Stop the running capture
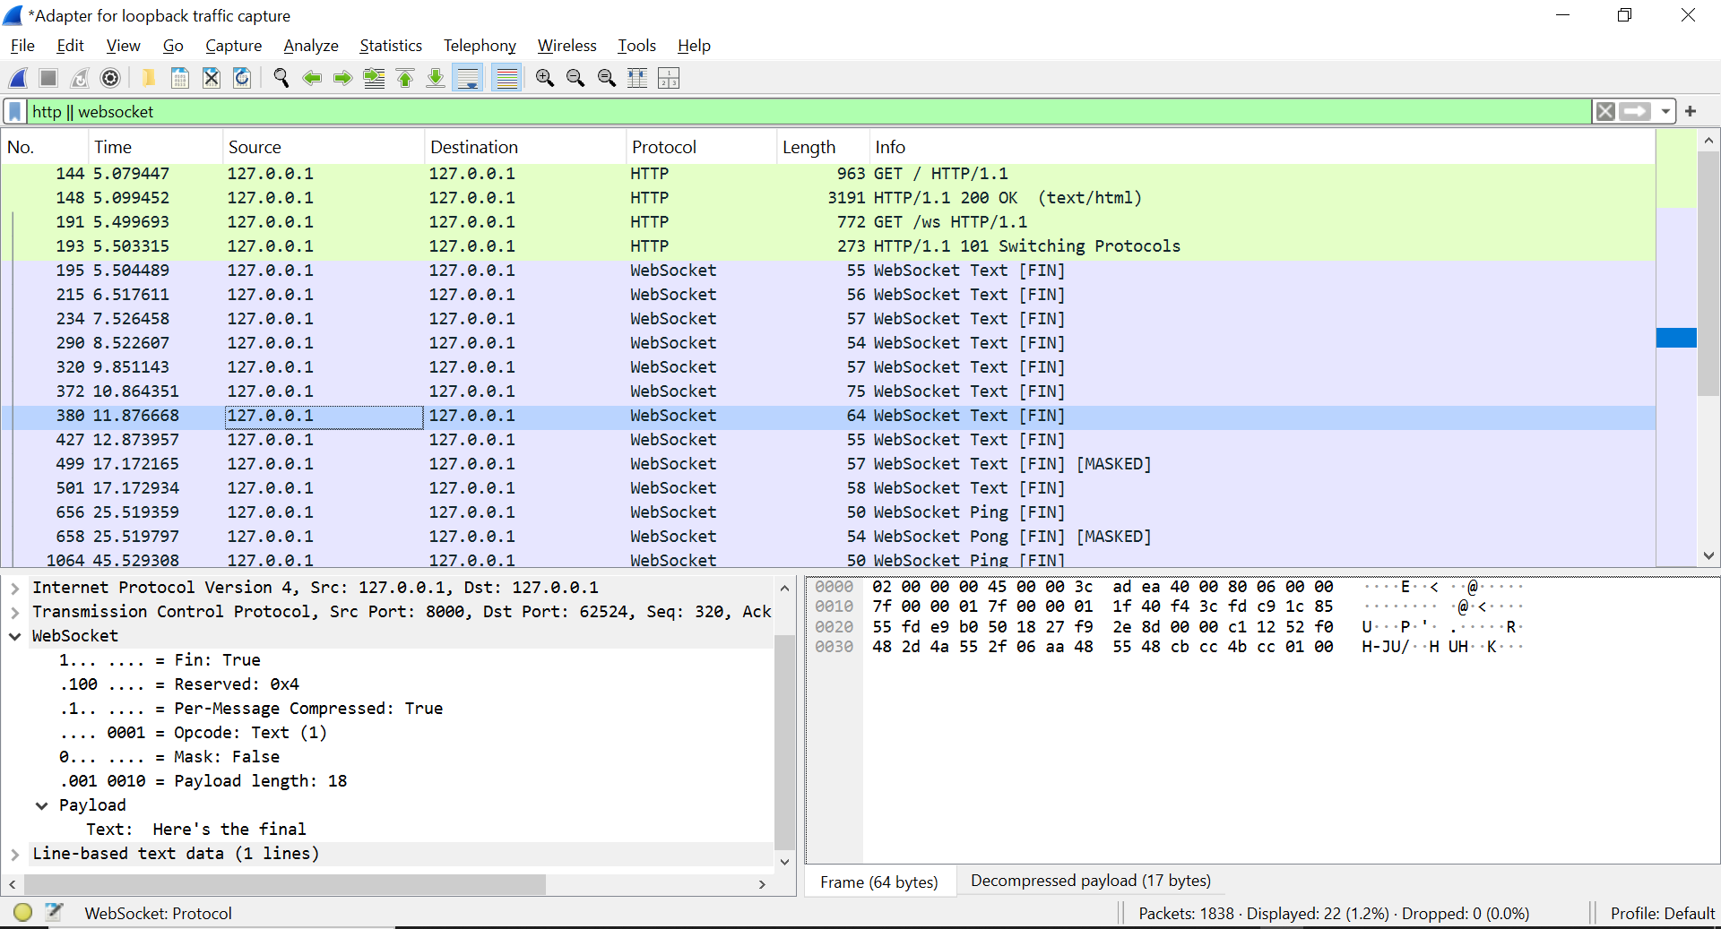Viewport: 1721px width, 929px height. [x=48, y=79]
